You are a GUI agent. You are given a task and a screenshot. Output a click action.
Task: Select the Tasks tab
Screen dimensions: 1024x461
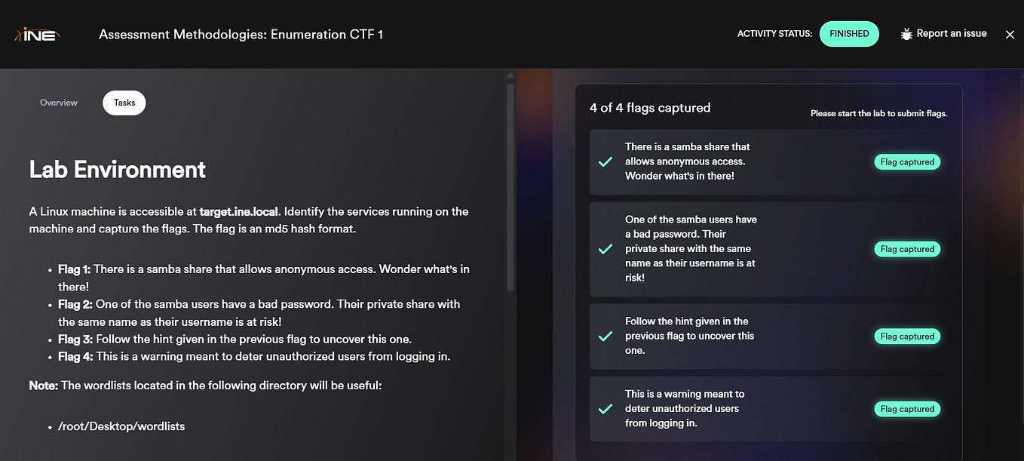tap(124, 103)
